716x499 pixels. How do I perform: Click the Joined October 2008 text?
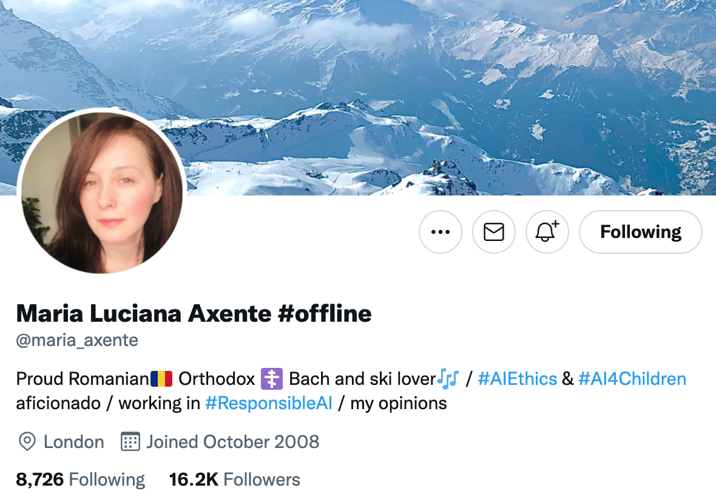(x=232, y=441)
